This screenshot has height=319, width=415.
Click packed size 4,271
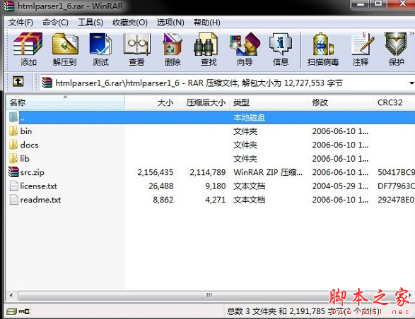tap(216, 200)
